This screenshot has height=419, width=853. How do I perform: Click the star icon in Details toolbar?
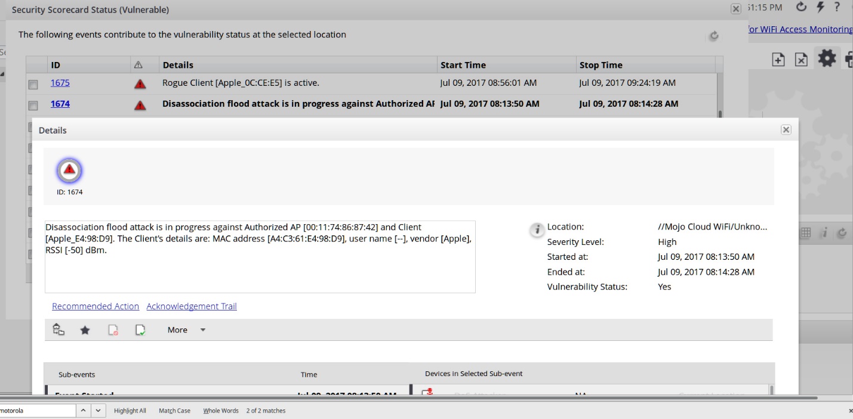click(85, 330)
